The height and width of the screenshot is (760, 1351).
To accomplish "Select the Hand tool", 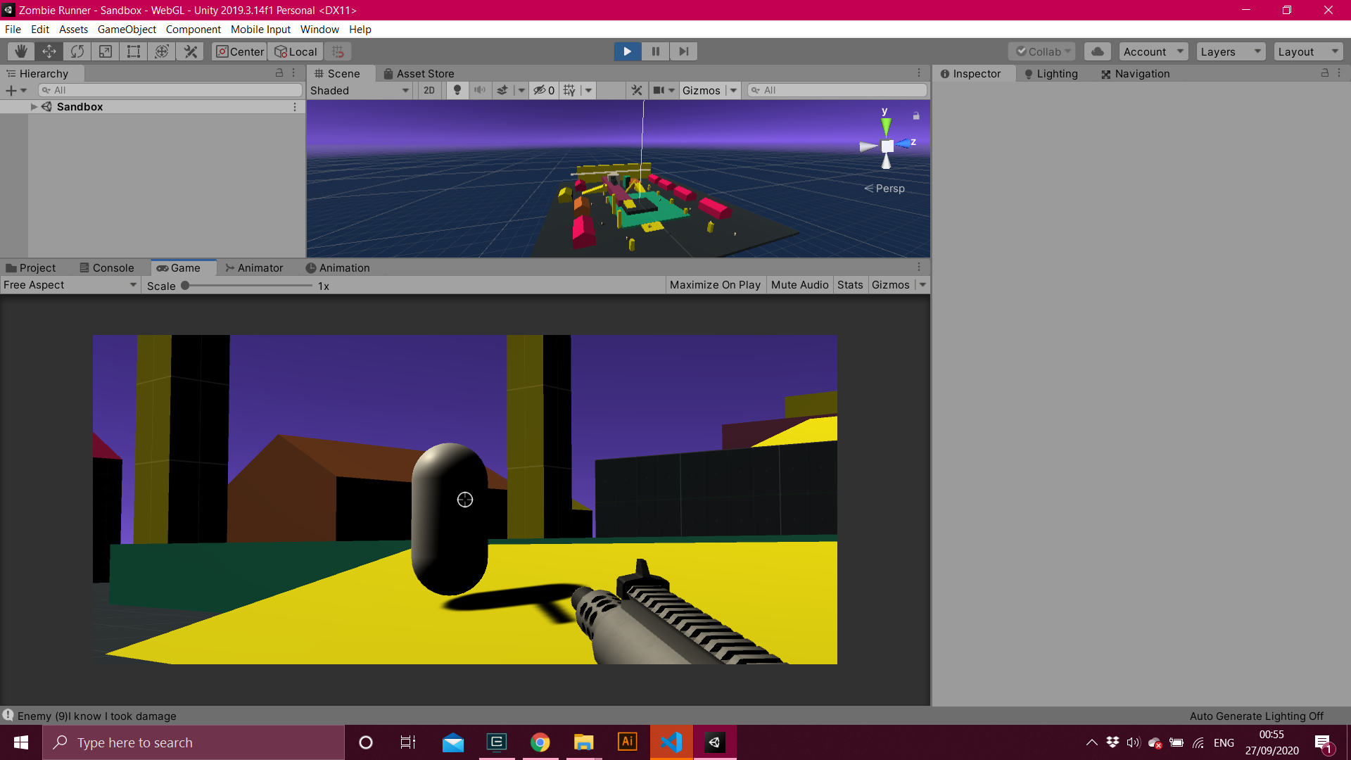I will [21, 51].
